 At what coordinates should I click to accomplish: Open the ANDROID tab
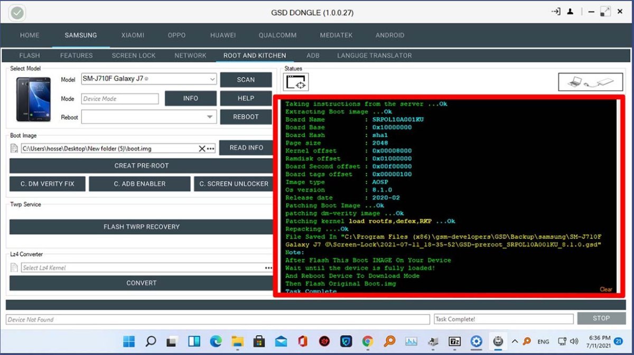click(390, 35)
